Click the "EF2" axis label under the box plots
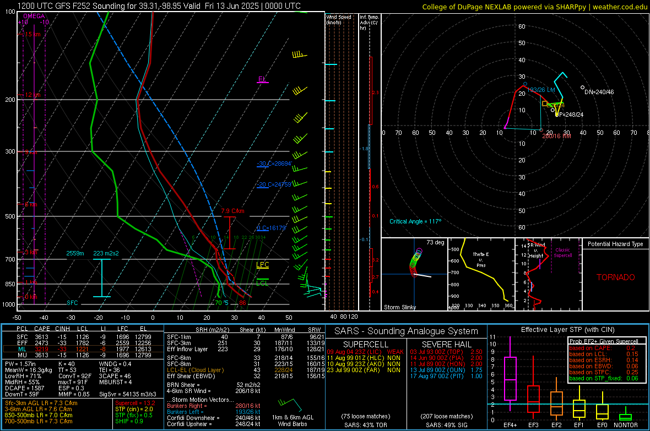The width and height of the screenshot is (650, 431). [x=556, y=425]
